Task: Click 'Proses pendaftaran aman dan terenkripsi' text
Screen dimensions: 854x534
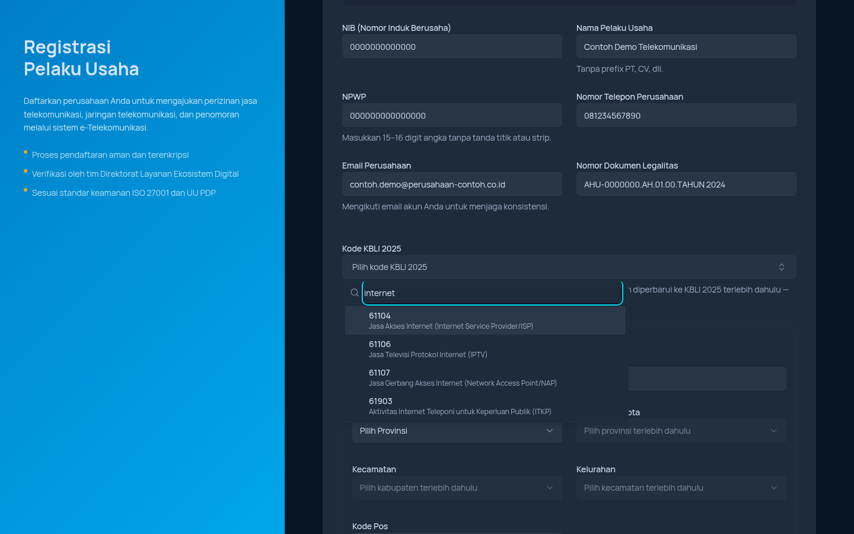Action: click(x=110, y=155)
